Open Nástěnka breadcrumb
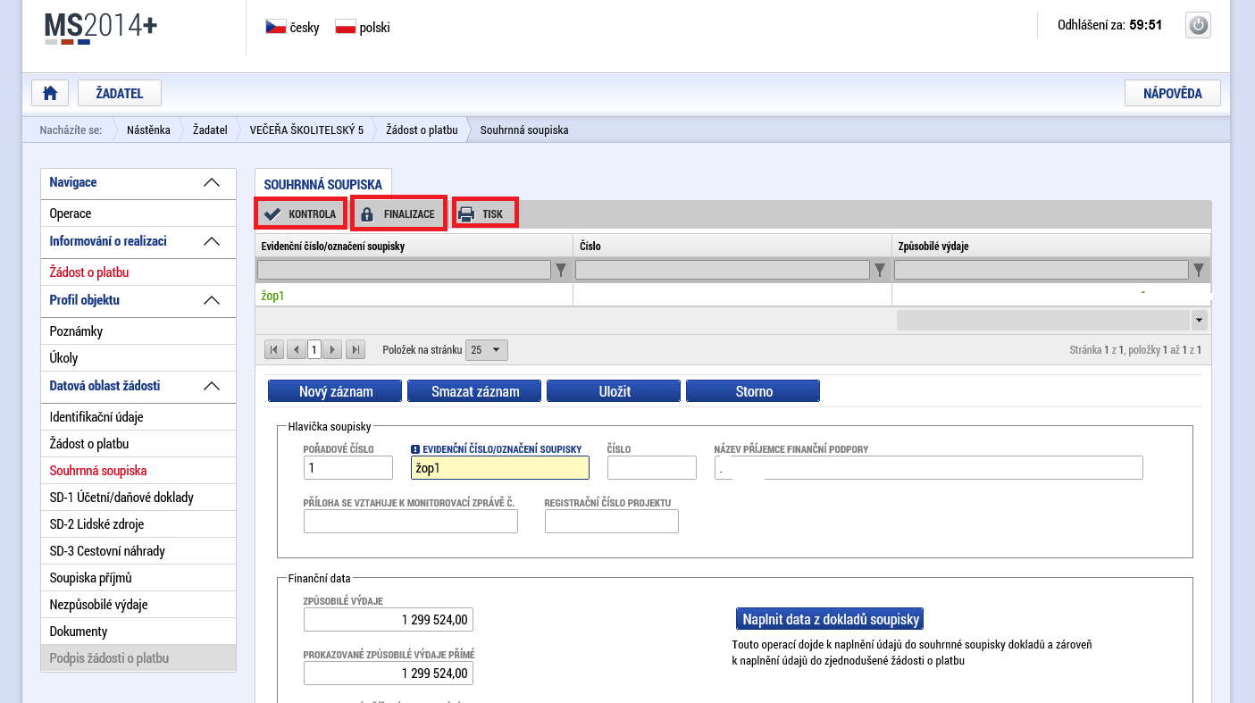 148,130
